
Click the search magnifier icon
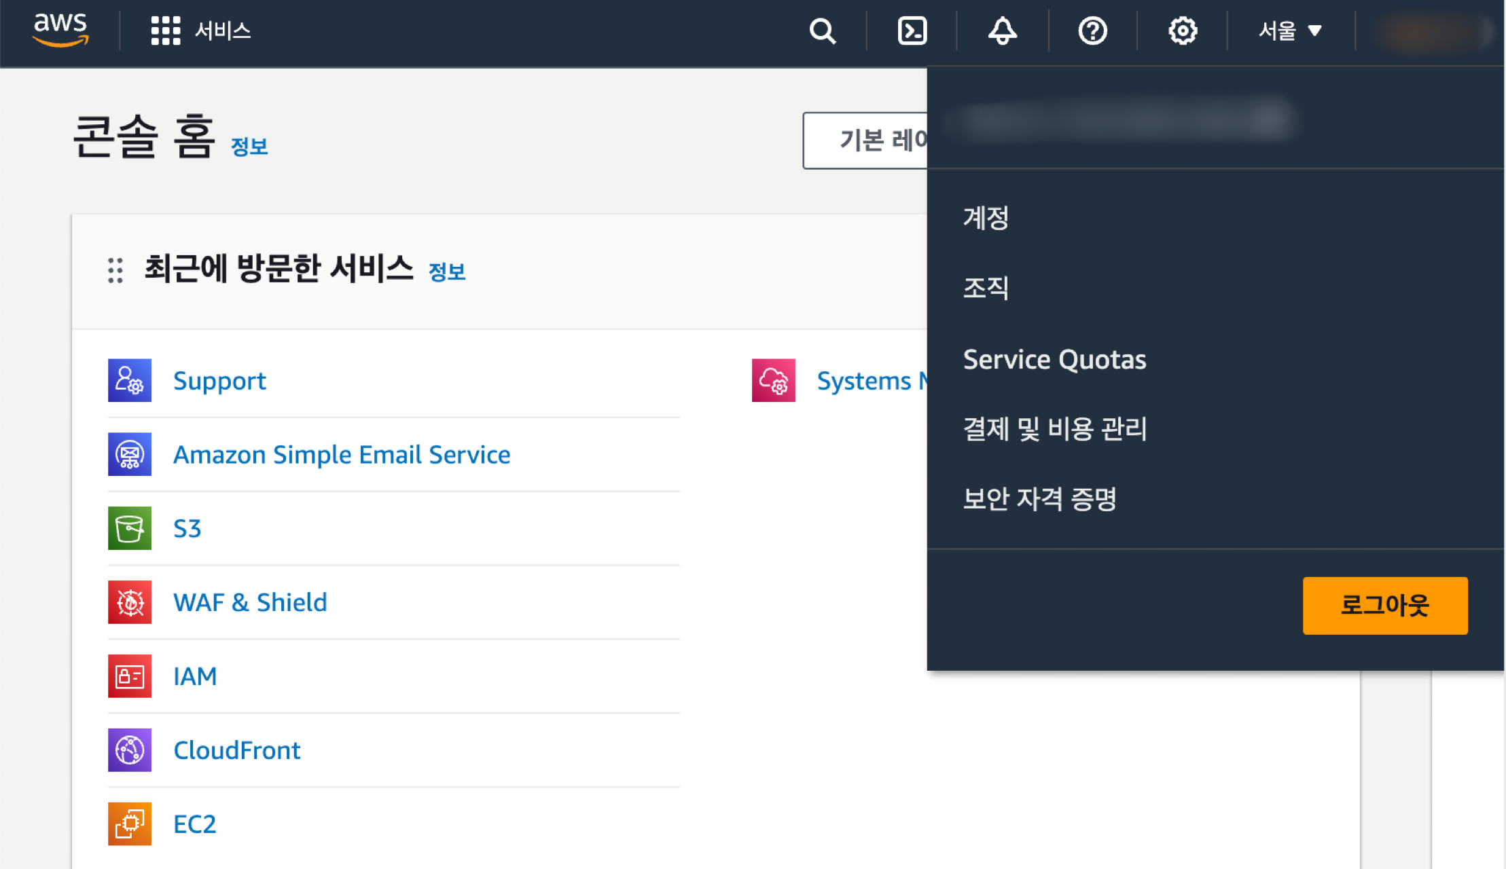[822, 31]
